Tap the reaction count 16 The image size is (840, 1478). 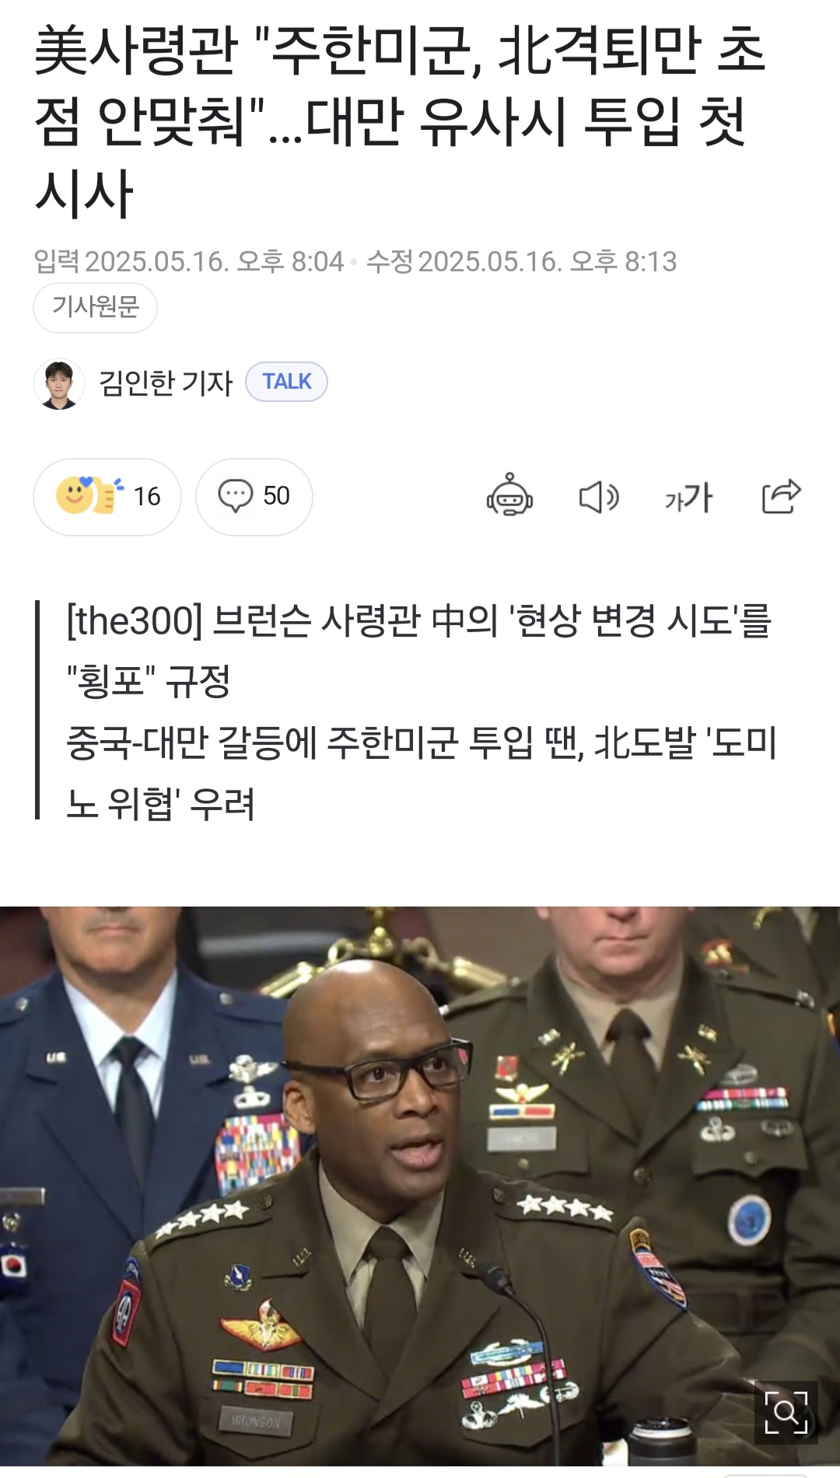147,496
